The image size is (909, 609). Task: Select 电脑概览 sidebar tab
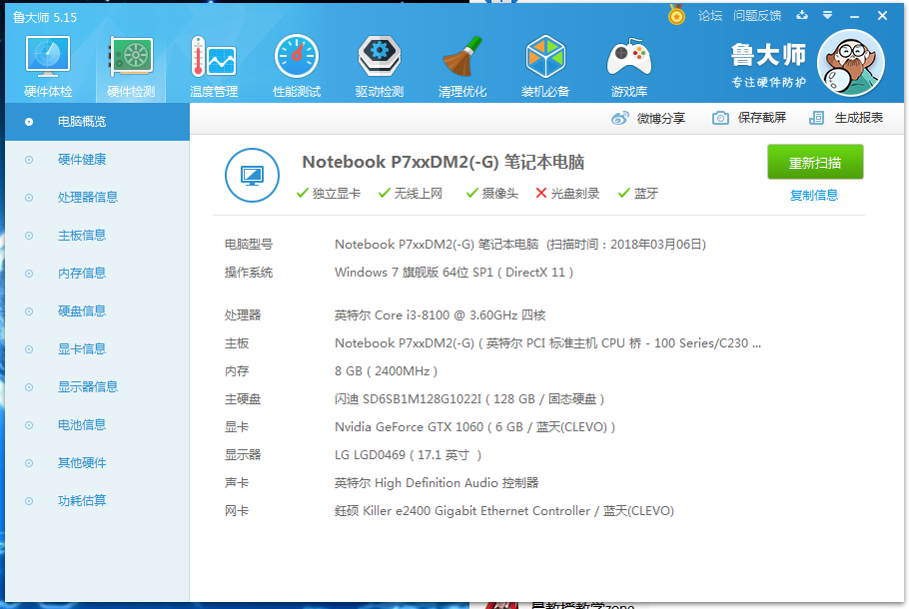pos(98,122)
